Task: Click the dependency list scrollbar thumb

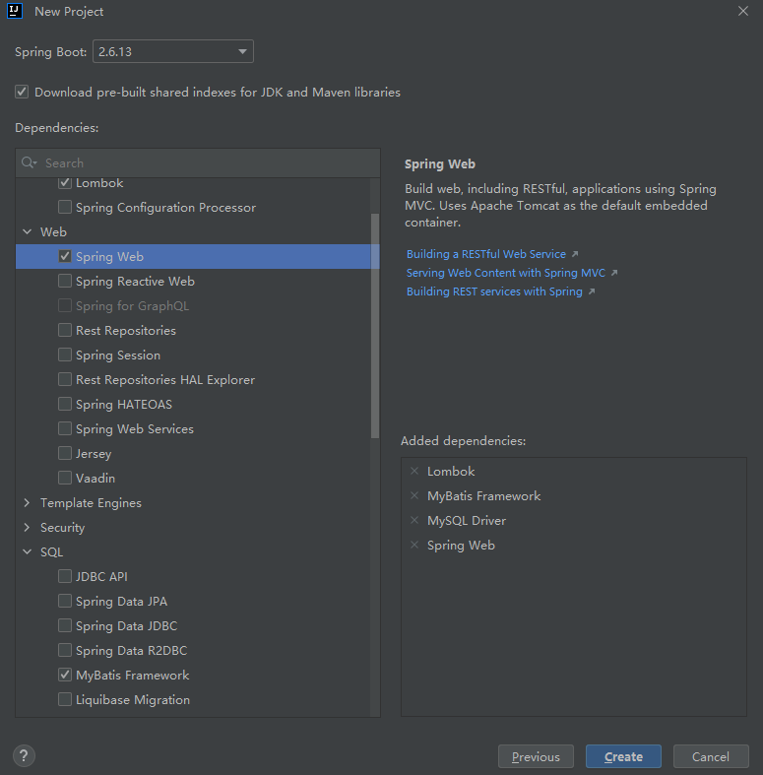Action: click(375, 326)
